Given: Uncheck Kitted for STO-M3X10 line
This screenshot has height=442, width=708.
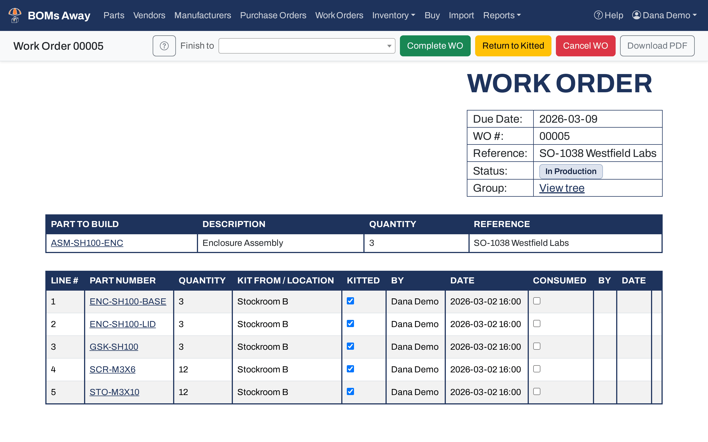Looking at the screenshot, I should coord(350,391).
